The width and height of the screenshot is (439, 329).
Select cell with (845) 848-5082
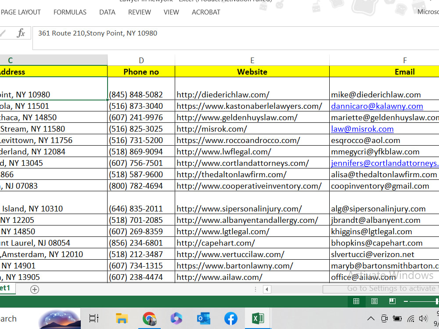click(x=141, y=89)
